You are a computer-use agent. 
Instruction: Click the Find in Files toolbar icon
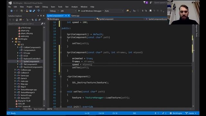click(127, 11)
